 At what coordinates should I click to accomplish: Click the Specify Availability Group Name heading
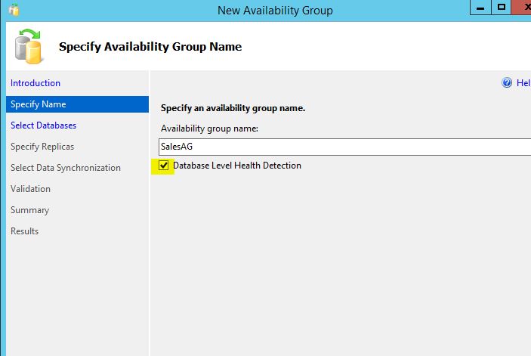tap(150, 47)
